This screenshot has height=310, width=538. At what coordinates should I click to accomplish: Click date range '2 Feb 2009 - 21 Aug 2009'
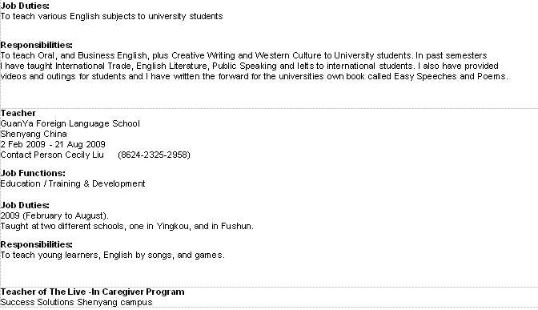(53, 144)
